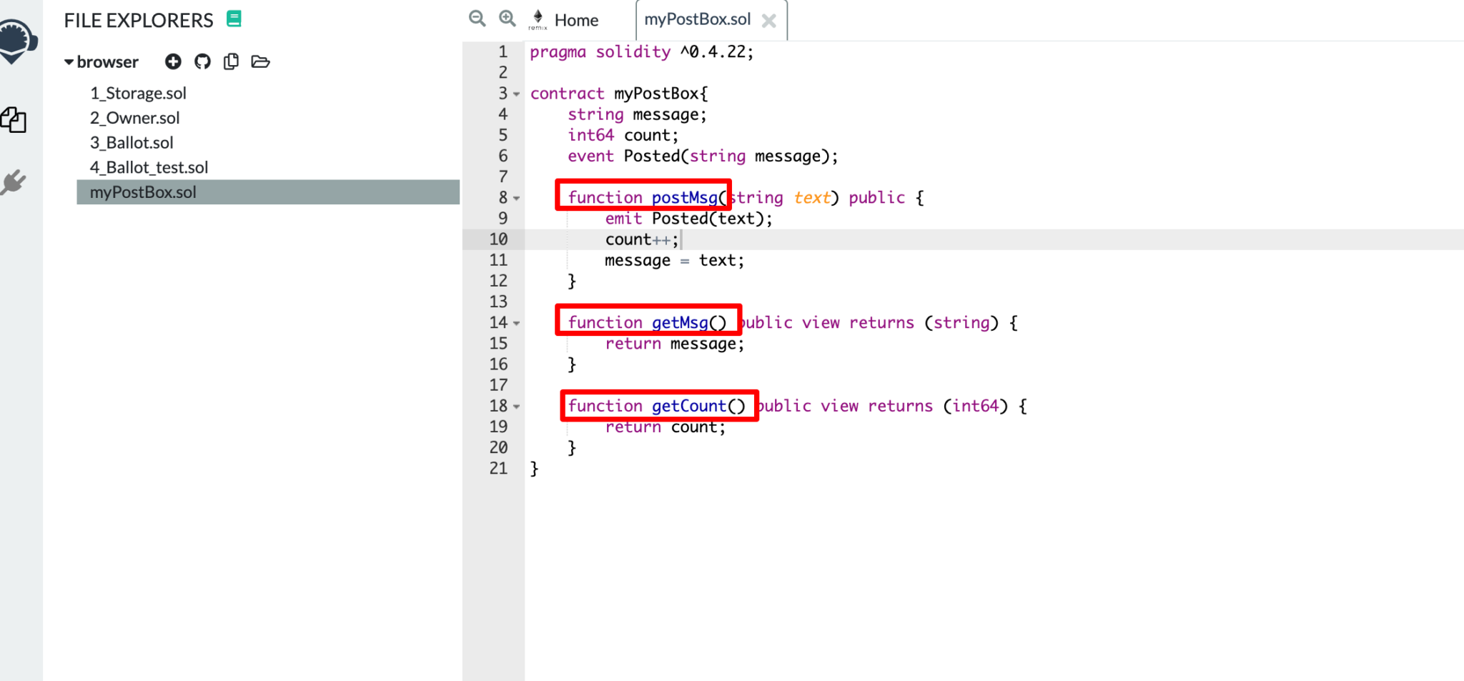Open the Plugin Manager plug icon
Screen dimensions: 1464x681
[x=14, y=182]
